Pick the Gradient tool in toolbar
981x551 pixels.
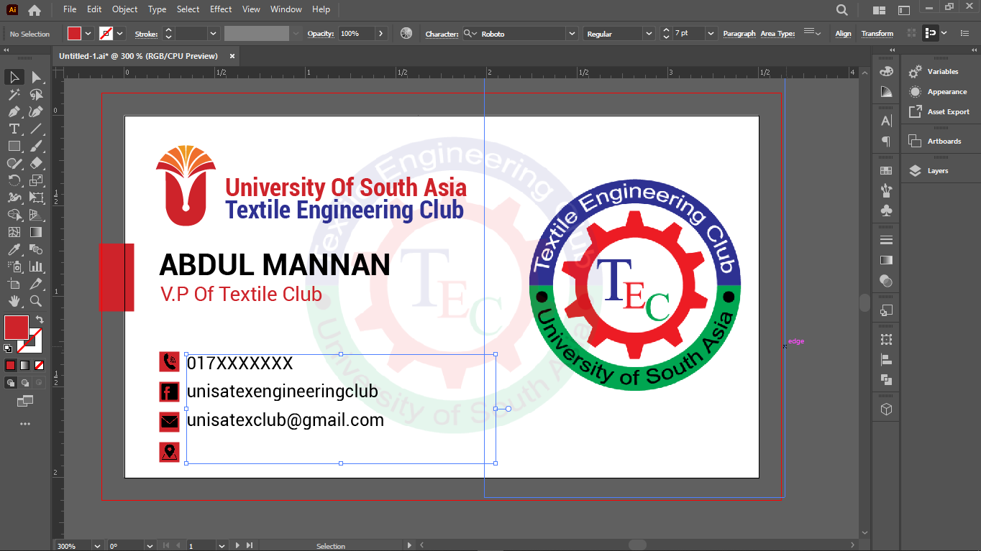(x=36, y=232)
